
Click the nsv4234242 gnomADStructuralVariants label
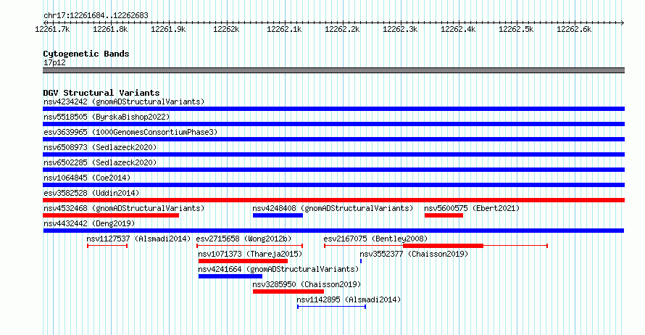(124, 102)
